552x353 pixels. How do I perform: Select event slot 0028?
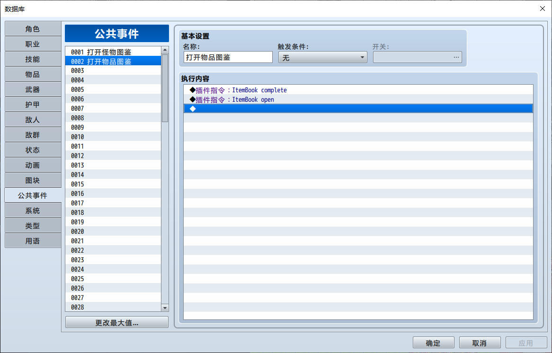click(x=113, y=307)
